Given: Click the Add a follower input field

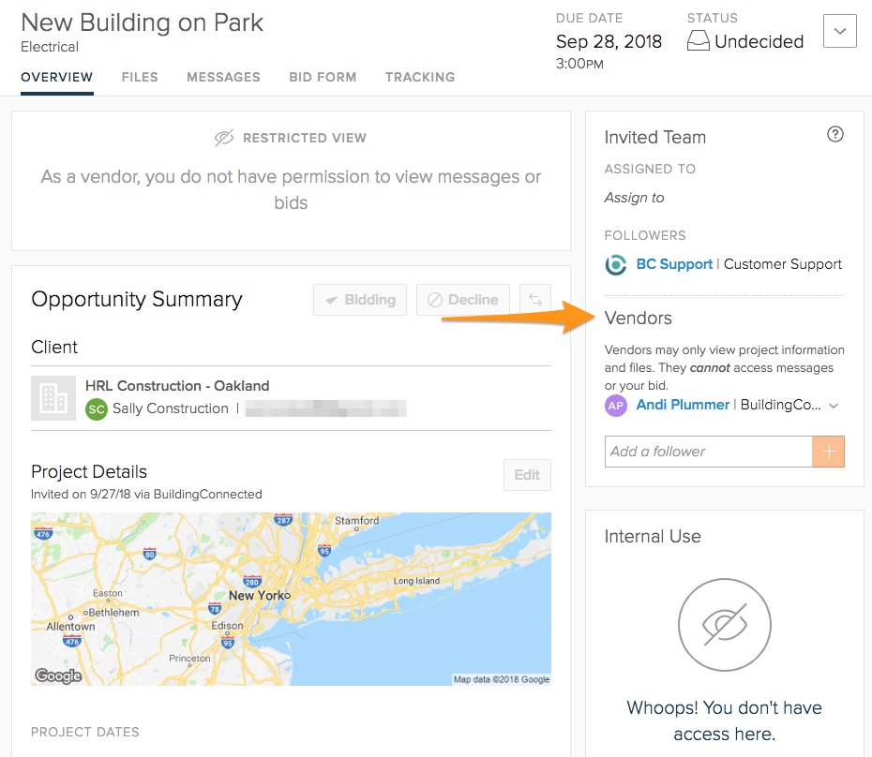Looking at the screenshot, I should pyautogui.click(x=708, y=452).
